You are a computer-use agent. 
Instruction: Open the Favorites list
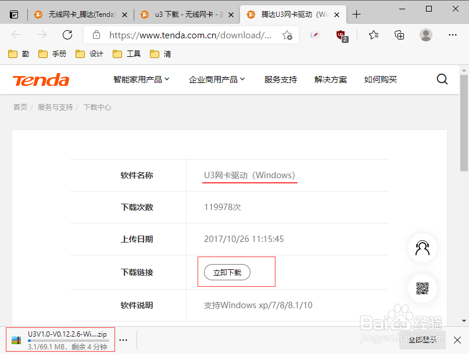click(x=374, y=35)
